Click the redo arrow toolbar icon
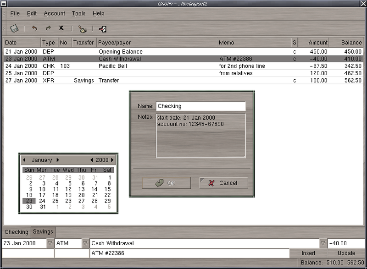Viewport: 367px width, 269px height. click(x=48, y=28)
